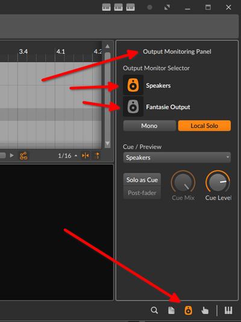Open the search panel magnifier icon
241x322 pixels.
tap(154, 310)
